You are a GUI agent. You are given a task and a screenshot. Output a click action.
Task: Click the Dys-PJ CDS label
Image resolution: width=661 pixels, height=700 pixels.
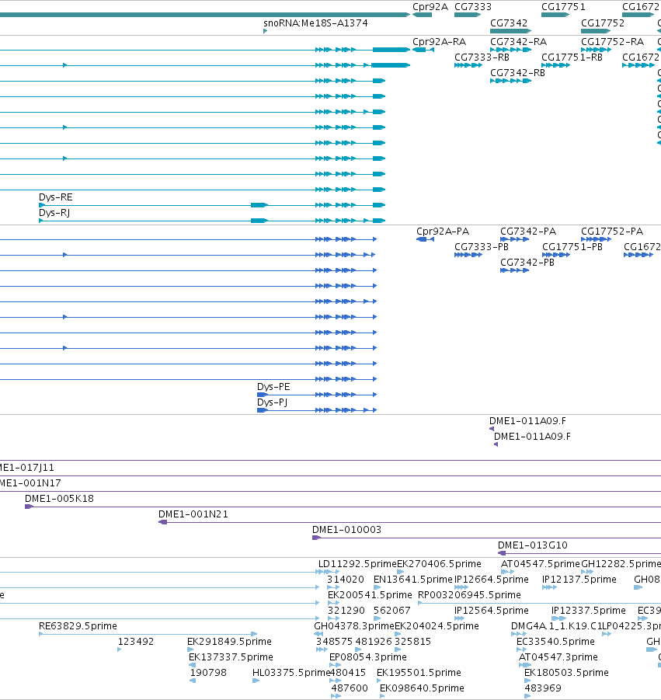[273, 402]
